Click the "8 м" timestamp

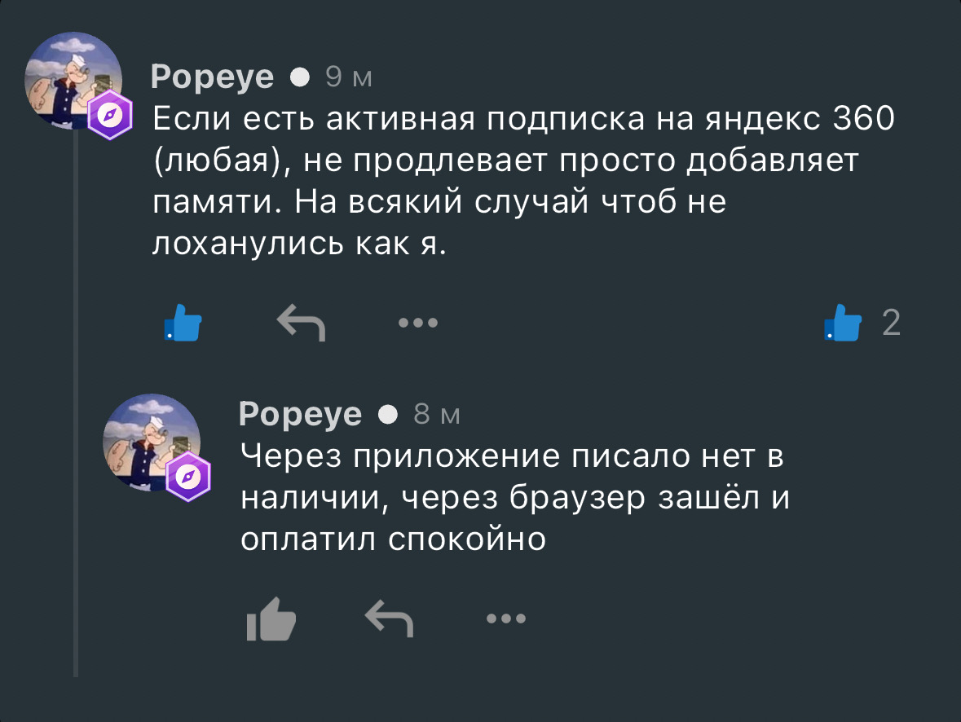click(437, 415)
